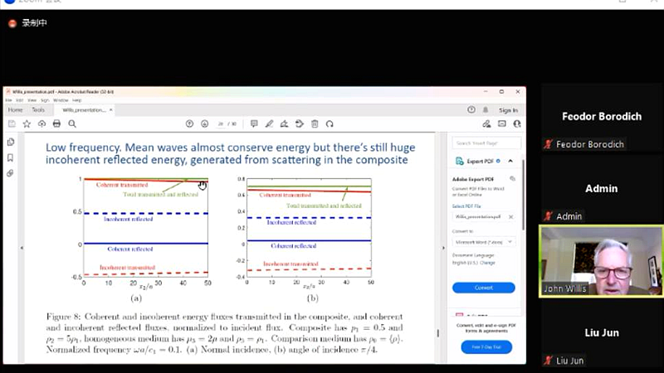Click the delete trash icon in the toolbar

pyautogui.click(x=315, y=124)
